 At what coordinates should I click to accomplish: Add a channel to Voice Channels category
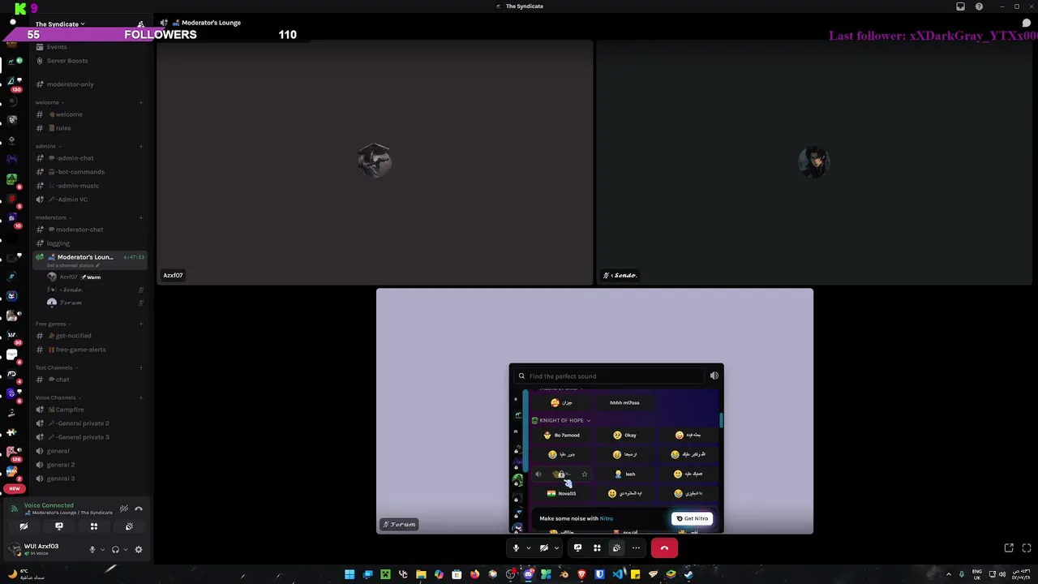(x=141, y=397)
